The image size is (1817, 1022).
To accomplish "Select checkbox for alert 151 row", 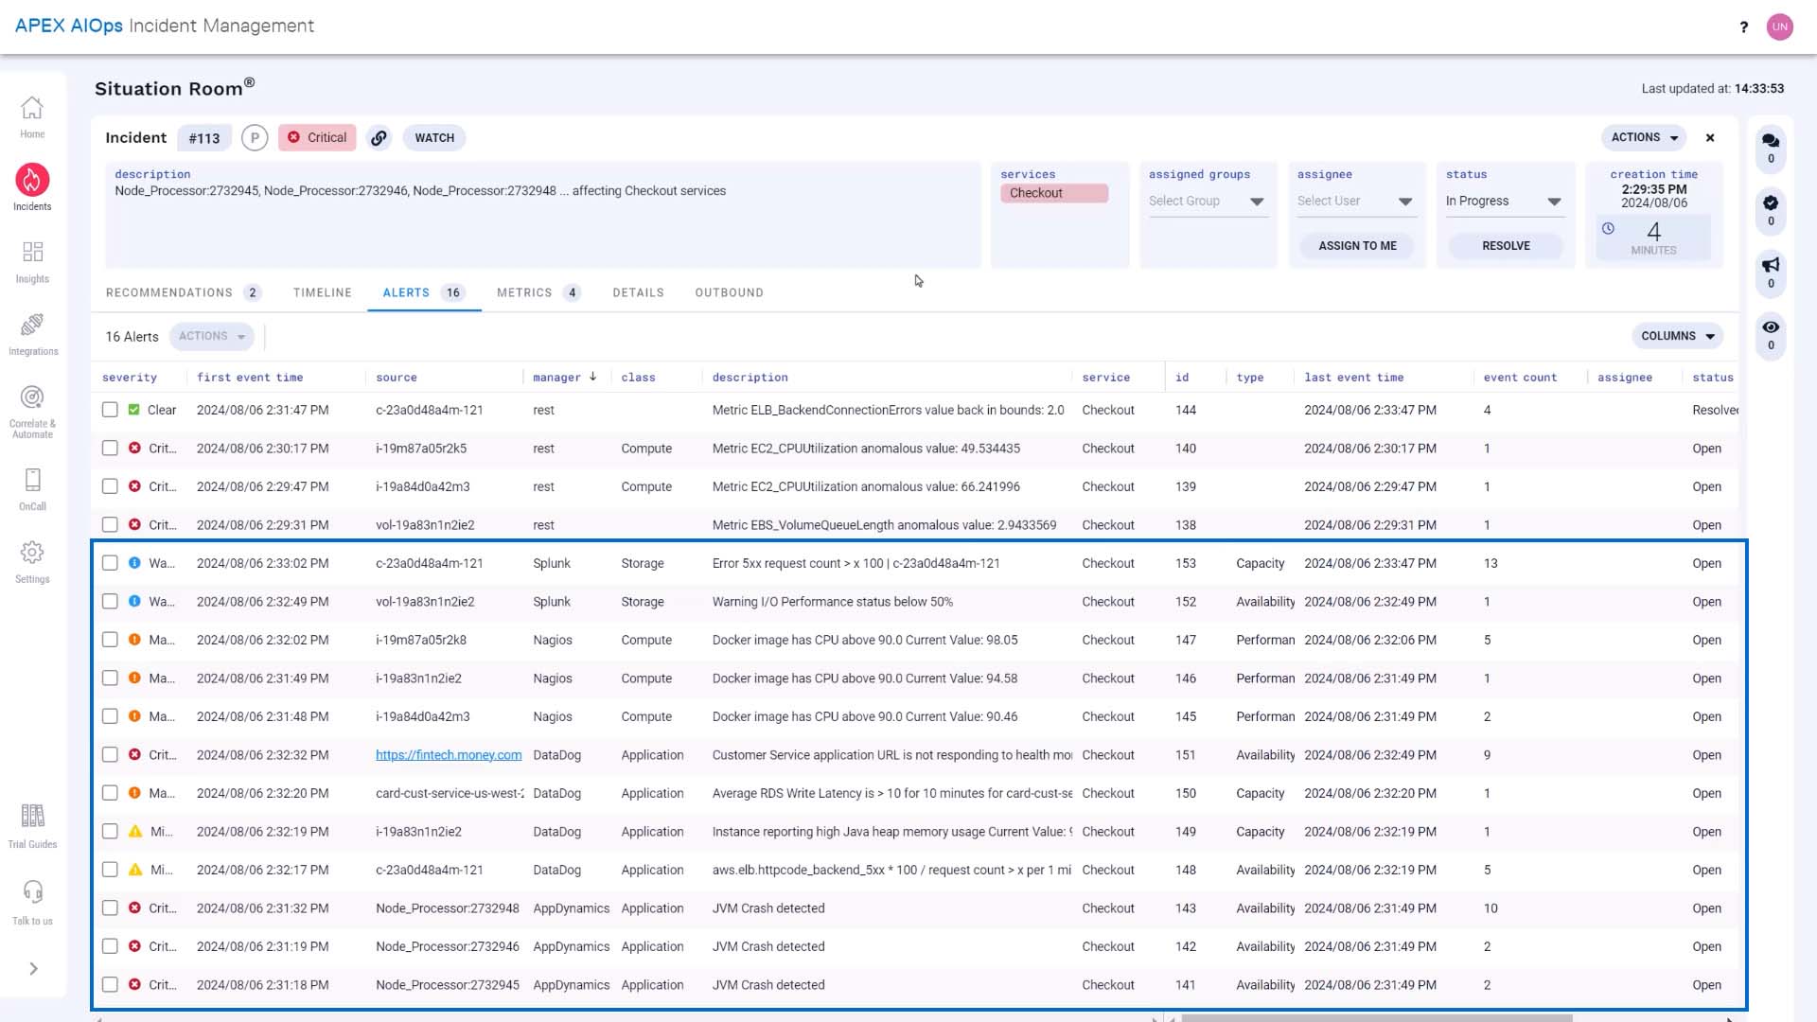I will point(110,755).
